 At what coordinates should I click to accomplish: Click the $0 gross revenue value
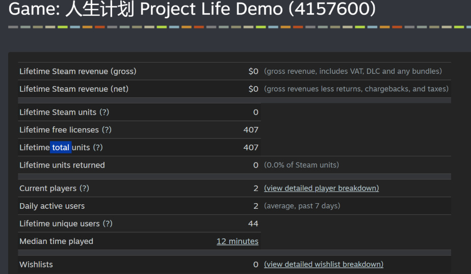click(x=253, y=71)
